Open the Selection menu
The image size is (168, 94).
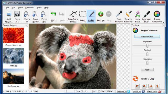29,8
